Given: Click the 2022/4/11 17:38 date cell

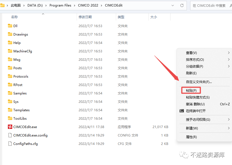Looking at the screenshot, I should (x=91, y=127).
